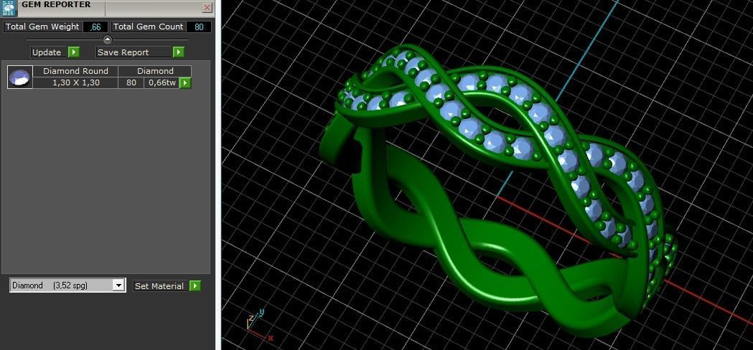
Task: Click the green arrow beside 0,66tw
Action: click(185, 83)
